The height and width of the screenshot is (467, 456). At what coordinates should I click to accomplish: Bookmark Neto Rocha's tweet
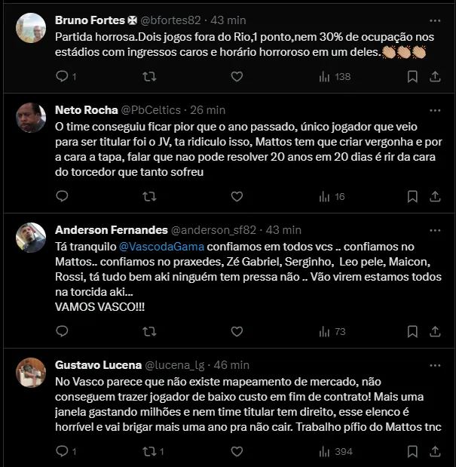click(412, 196)
